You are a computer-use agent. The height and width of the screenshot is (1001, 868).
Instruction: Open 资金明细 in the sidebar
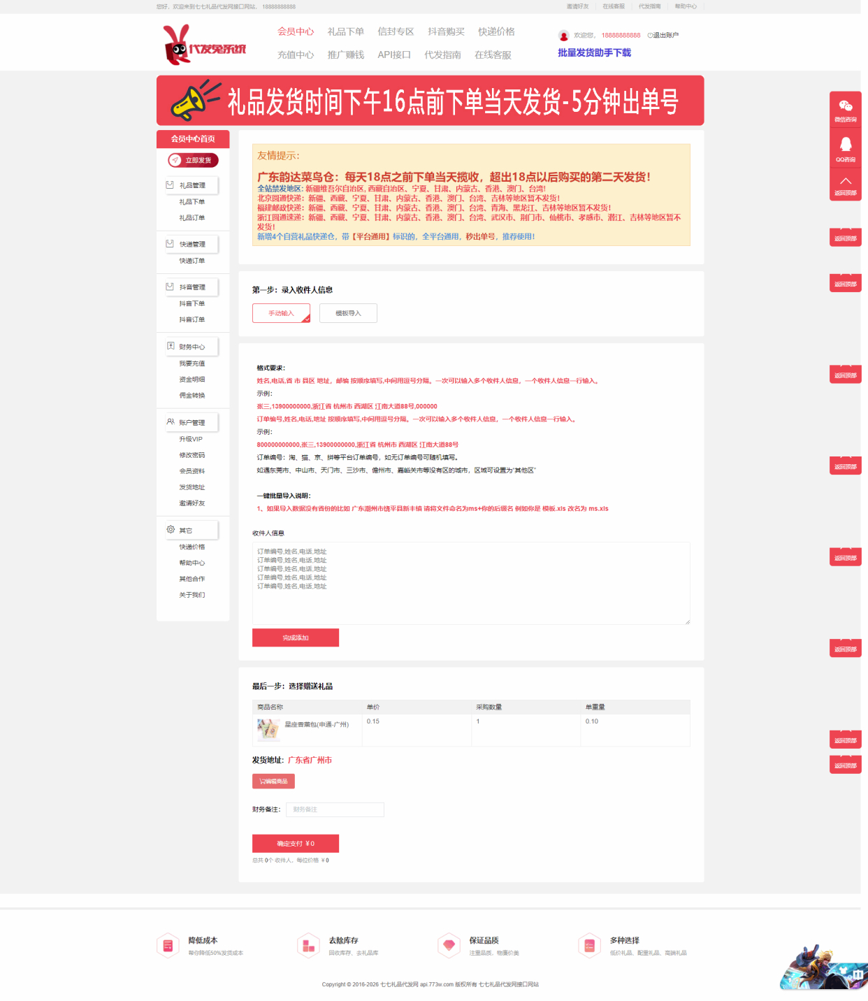click(192, 380)
